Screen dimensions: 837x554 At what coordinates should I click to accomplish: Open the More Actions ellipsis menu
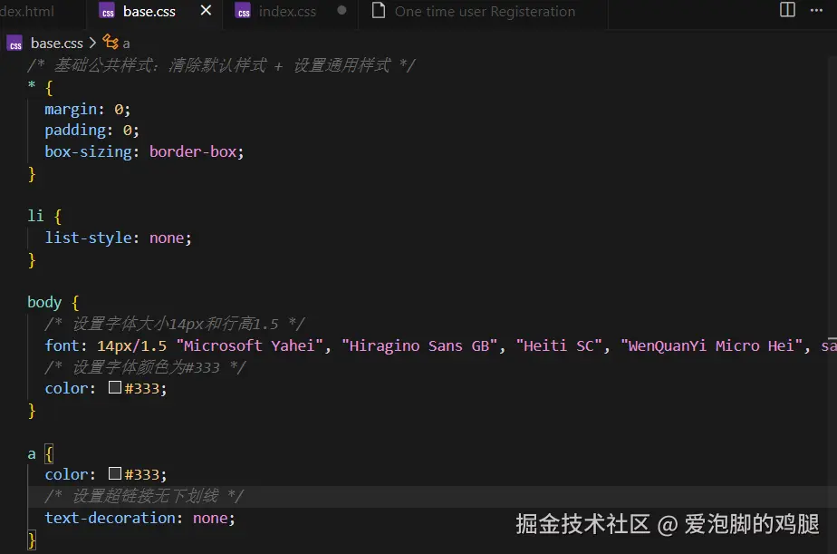click(x=816, y=10)
